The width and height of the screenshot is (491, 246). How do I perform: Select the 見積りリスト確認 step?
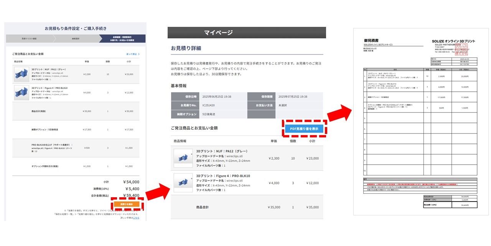click(30, 39)
